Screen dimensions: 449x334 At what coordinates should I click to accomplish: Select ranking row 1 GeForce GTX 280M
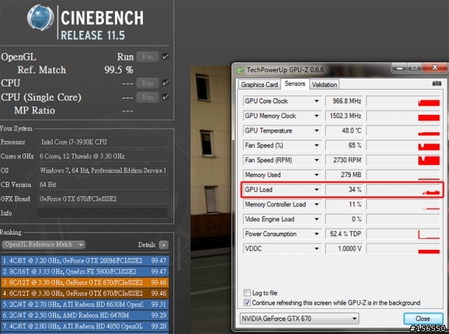click(x=85, y=260)
